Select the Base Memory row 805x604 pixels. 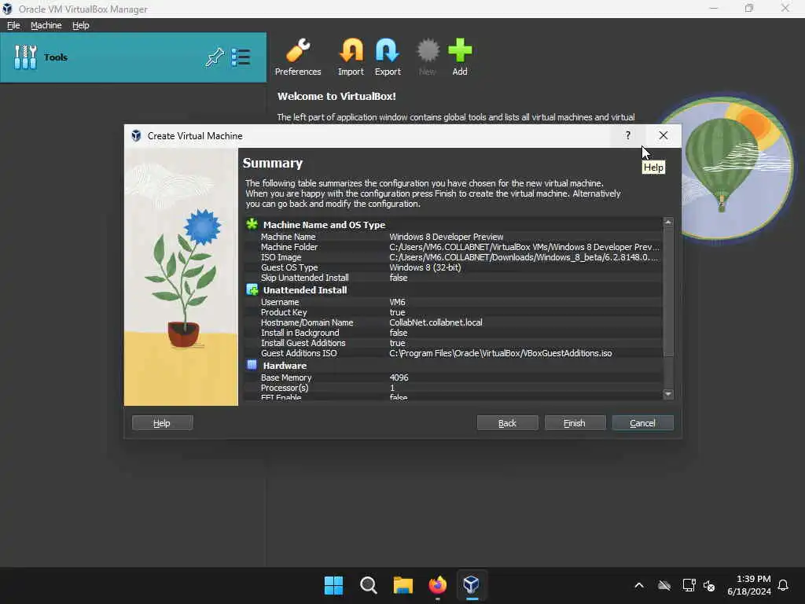tap(454, 377)
